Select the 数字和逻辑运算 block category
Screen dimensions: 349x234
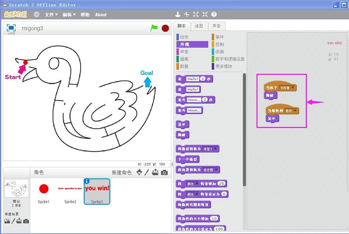[228, 59]
